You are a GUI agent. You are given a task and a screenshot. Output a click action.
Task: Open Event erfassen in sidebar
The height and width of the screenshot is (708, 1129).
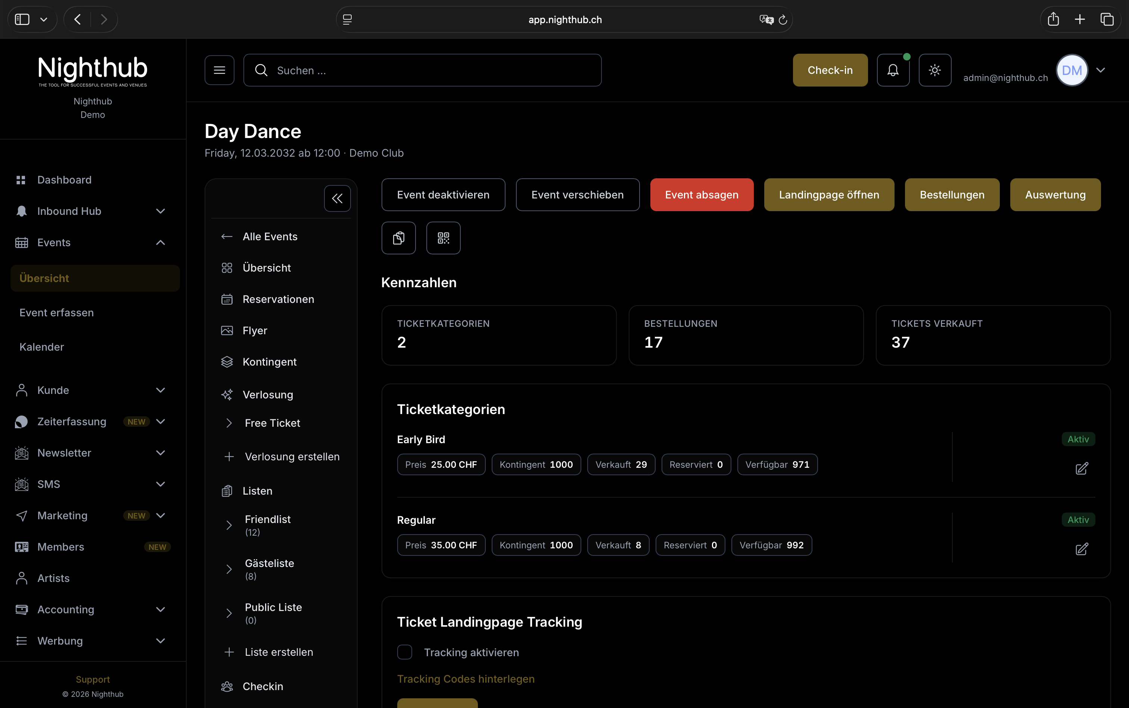[x=57, y=313]
